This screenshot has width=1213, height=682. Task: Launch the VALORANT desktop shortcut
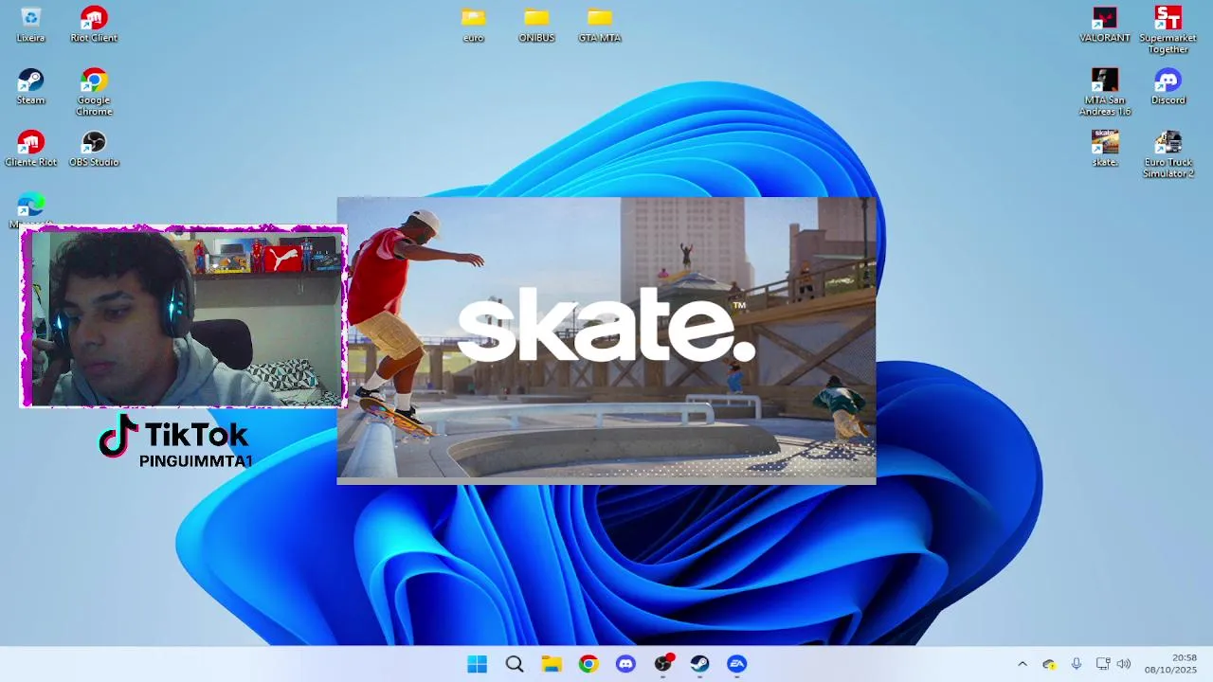coord(1105,25)
